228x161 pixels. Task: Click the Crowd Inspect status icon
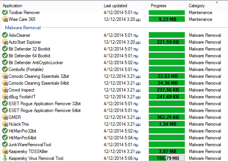click(5, 90)
